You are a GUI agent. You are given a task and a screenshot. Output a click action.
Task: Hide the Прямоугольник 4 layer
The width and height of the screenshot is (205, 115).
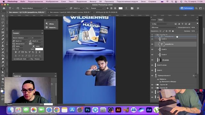152,75
